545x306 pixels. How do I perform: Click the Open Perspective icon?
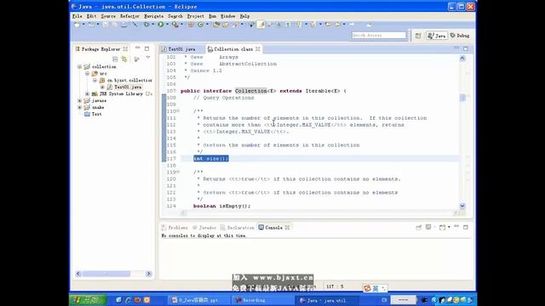tap(418, 36)
